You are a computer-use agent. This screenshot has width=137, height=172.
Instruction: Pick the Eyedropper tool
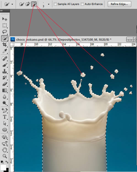[x=5, y=51]
